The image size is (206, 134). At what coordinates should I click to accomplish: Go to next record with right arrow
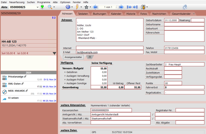click(121, 7)
